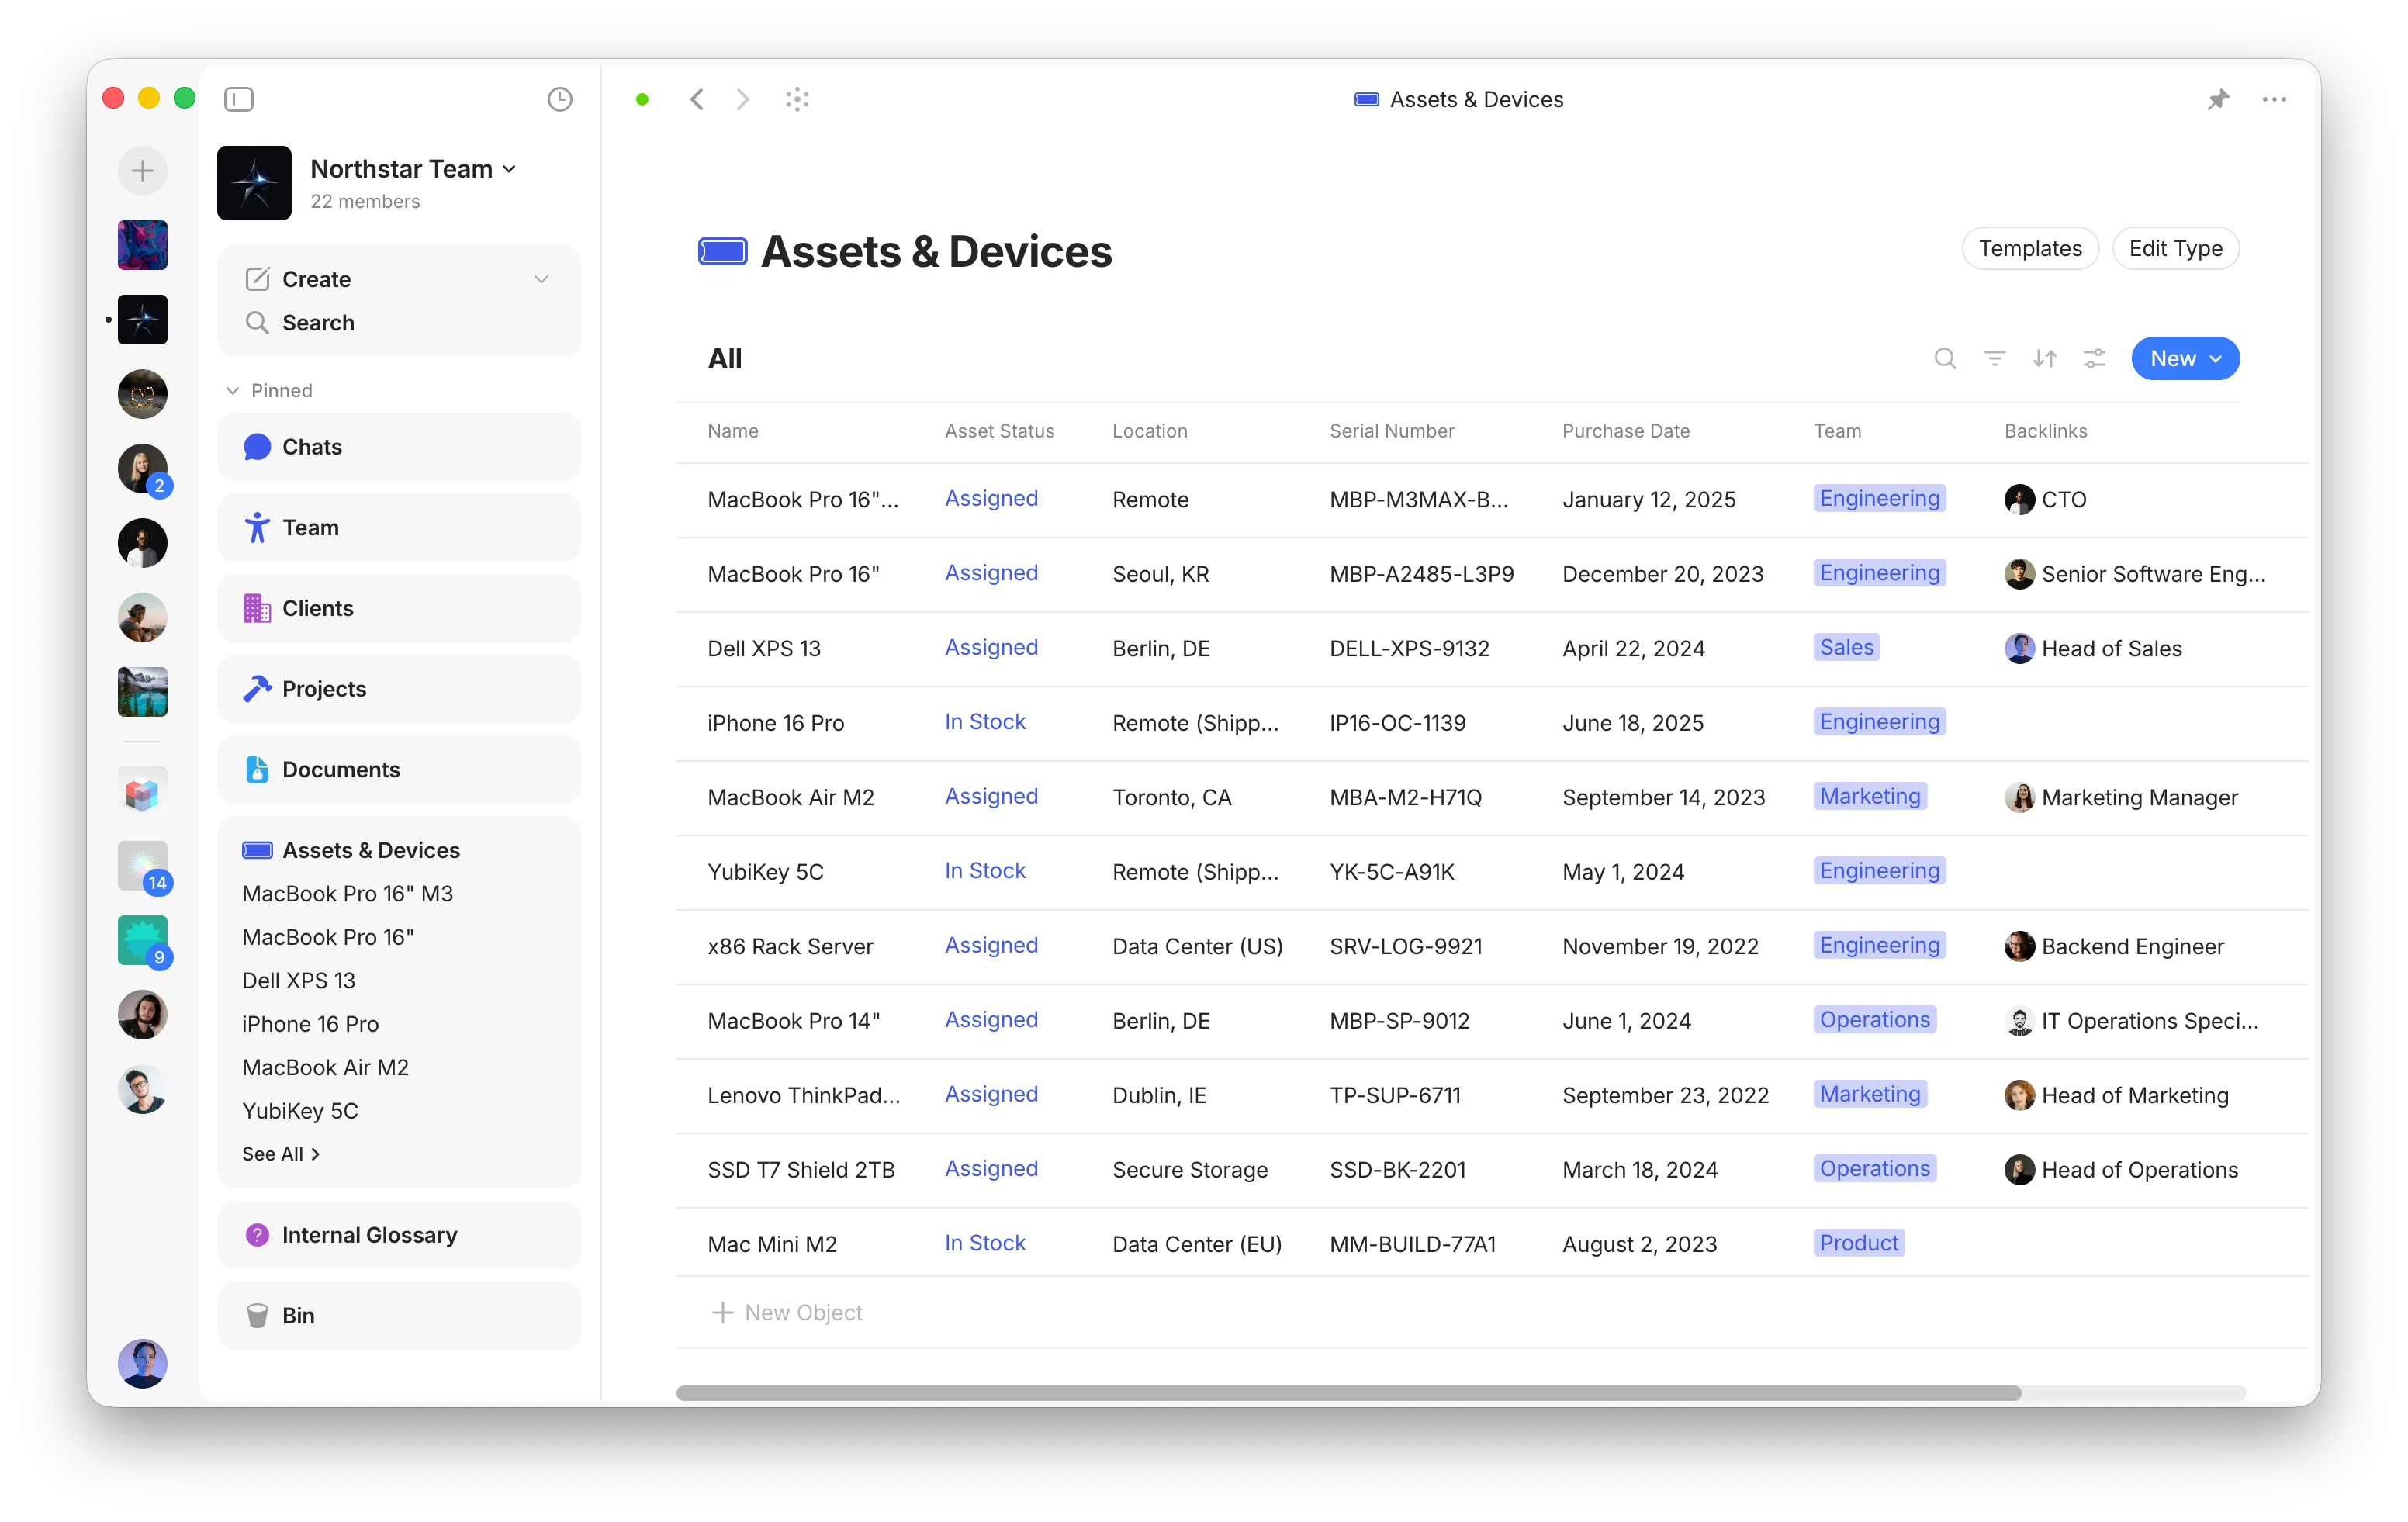Click the Serial Number column header
Screen dimensions: 2408x1522
pyautogui.click(x=1391, y=431)
